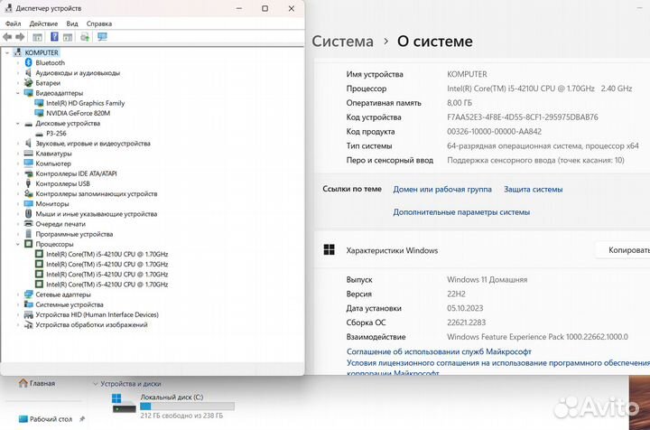Screen dimensions: 650x430
Task: Click the Системные устройства icon
Action: [28, 304]
